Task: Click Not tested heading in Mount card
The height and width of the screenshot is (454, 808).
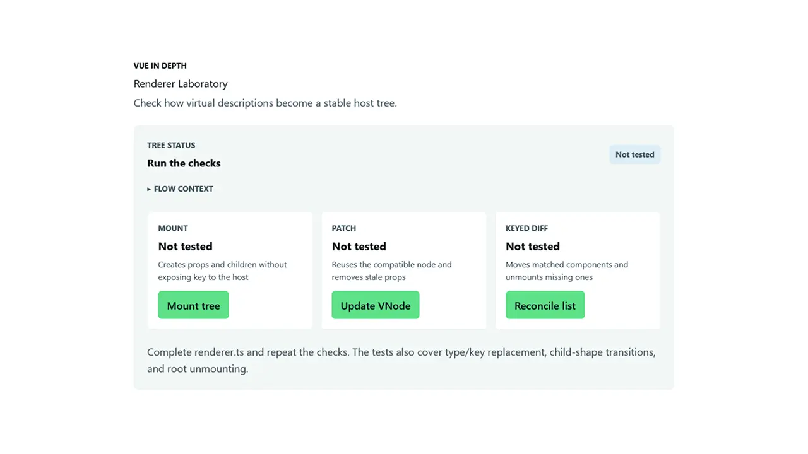Action: pos(185,247)
